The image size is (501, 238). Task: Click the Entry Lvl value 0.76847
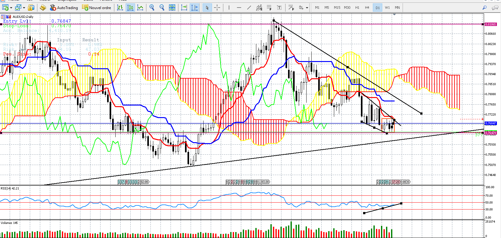click(61, 21)
